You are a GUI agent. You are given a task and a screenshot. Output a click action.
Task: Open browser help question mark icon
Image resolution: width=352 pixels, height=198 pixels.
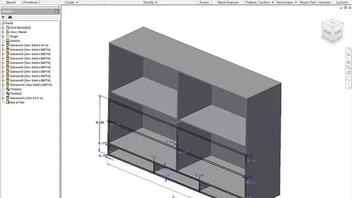pyautogui.click(x=57, y=11)
